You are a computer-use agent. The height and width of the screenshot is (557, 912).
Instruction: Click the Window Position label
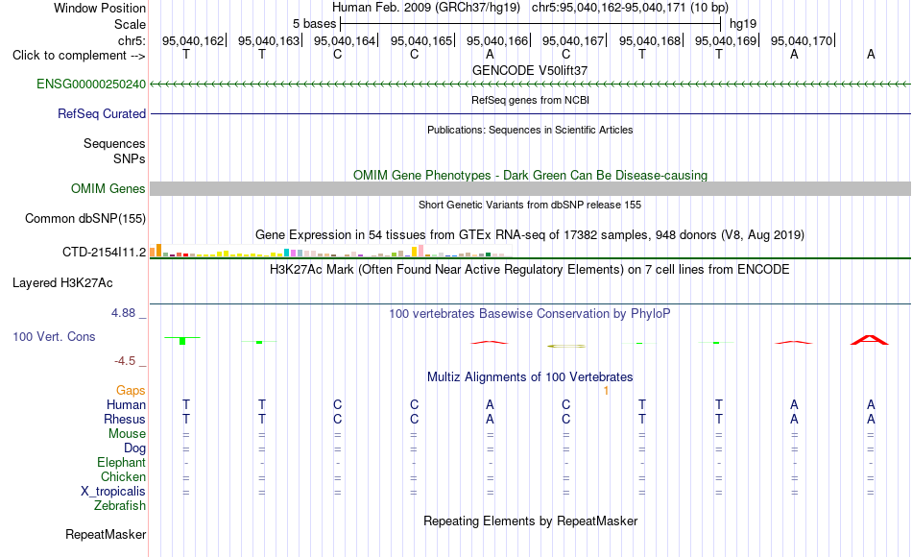tap(100, 8)
